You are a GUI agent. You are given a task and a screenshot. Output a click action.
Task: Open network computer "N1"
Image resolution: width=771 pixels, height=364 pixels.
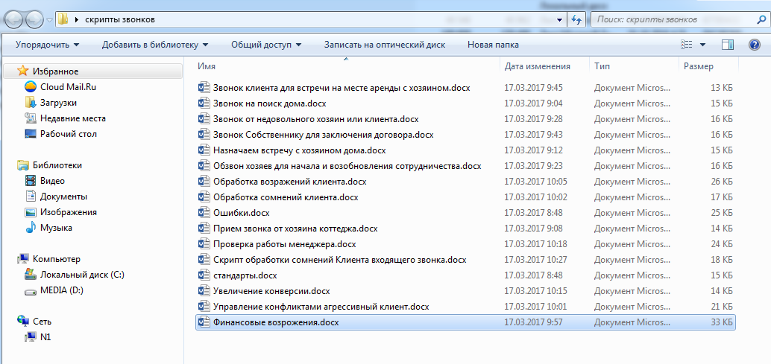pyautogui.click(x=45, y=337)
